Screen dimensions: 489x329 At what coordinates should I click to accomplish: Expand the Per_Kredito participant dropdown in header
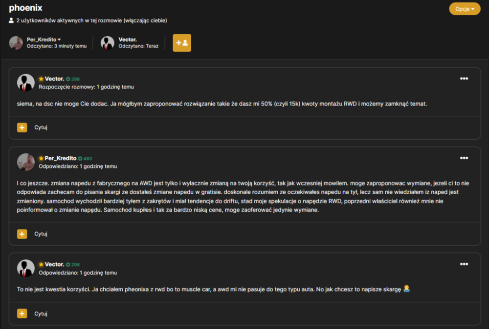point(44,40)
